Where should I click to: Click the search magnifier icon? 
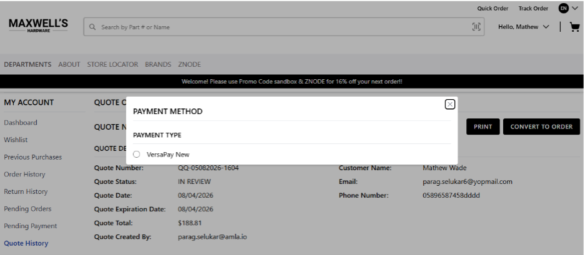tap(92, 27)
